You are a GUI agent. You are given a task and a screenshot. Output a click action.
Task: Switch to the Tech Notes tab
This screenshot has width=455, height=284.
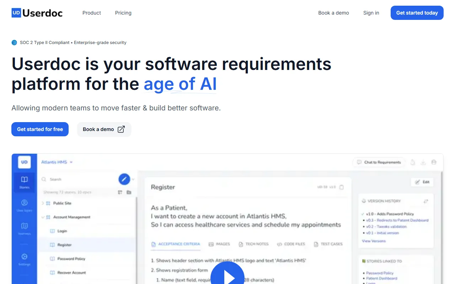(x=253, y=244)
